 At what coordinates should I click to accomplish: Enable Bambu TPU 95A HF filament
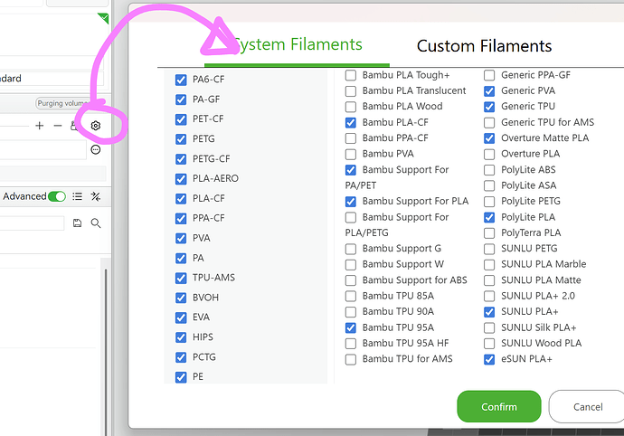pos(351,344)
